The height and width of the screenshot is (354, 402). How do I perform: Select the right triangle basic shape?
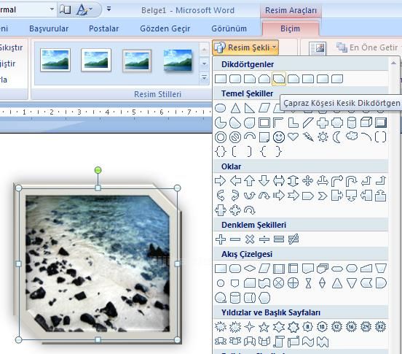point(250,108)
